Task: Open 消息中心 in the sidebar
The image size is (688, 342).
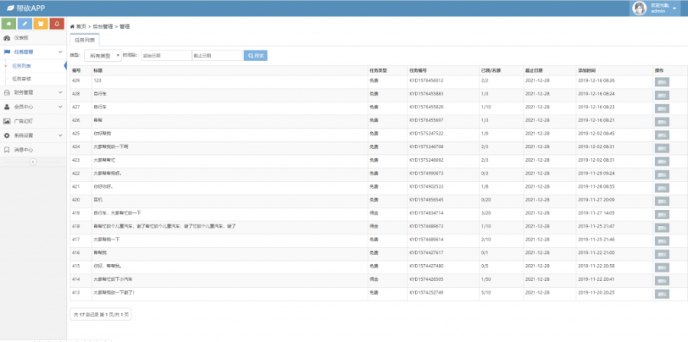Action: pyautogui.click(x=23, y=150)
